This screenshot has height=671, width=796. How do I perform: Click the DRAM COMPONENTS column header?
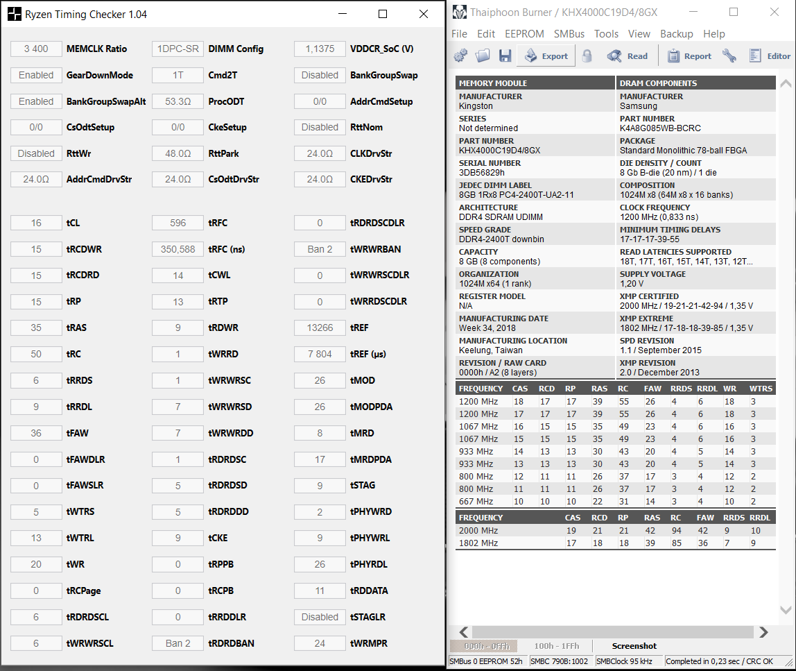pyautogui.click(x=696, y=83)
